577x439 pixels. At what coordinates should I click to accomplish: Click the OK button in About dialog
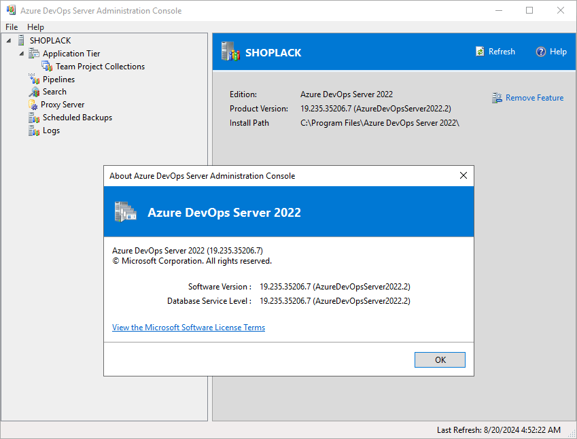tap(440, 359)
